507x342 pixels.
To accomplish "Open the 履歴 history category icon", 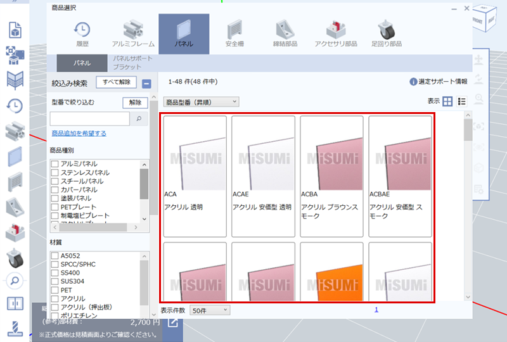I will 82,33.
